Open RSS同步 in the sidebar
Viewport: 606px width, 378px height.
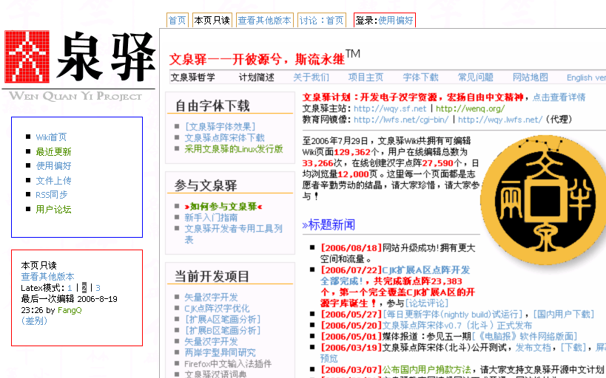(51, 195)
